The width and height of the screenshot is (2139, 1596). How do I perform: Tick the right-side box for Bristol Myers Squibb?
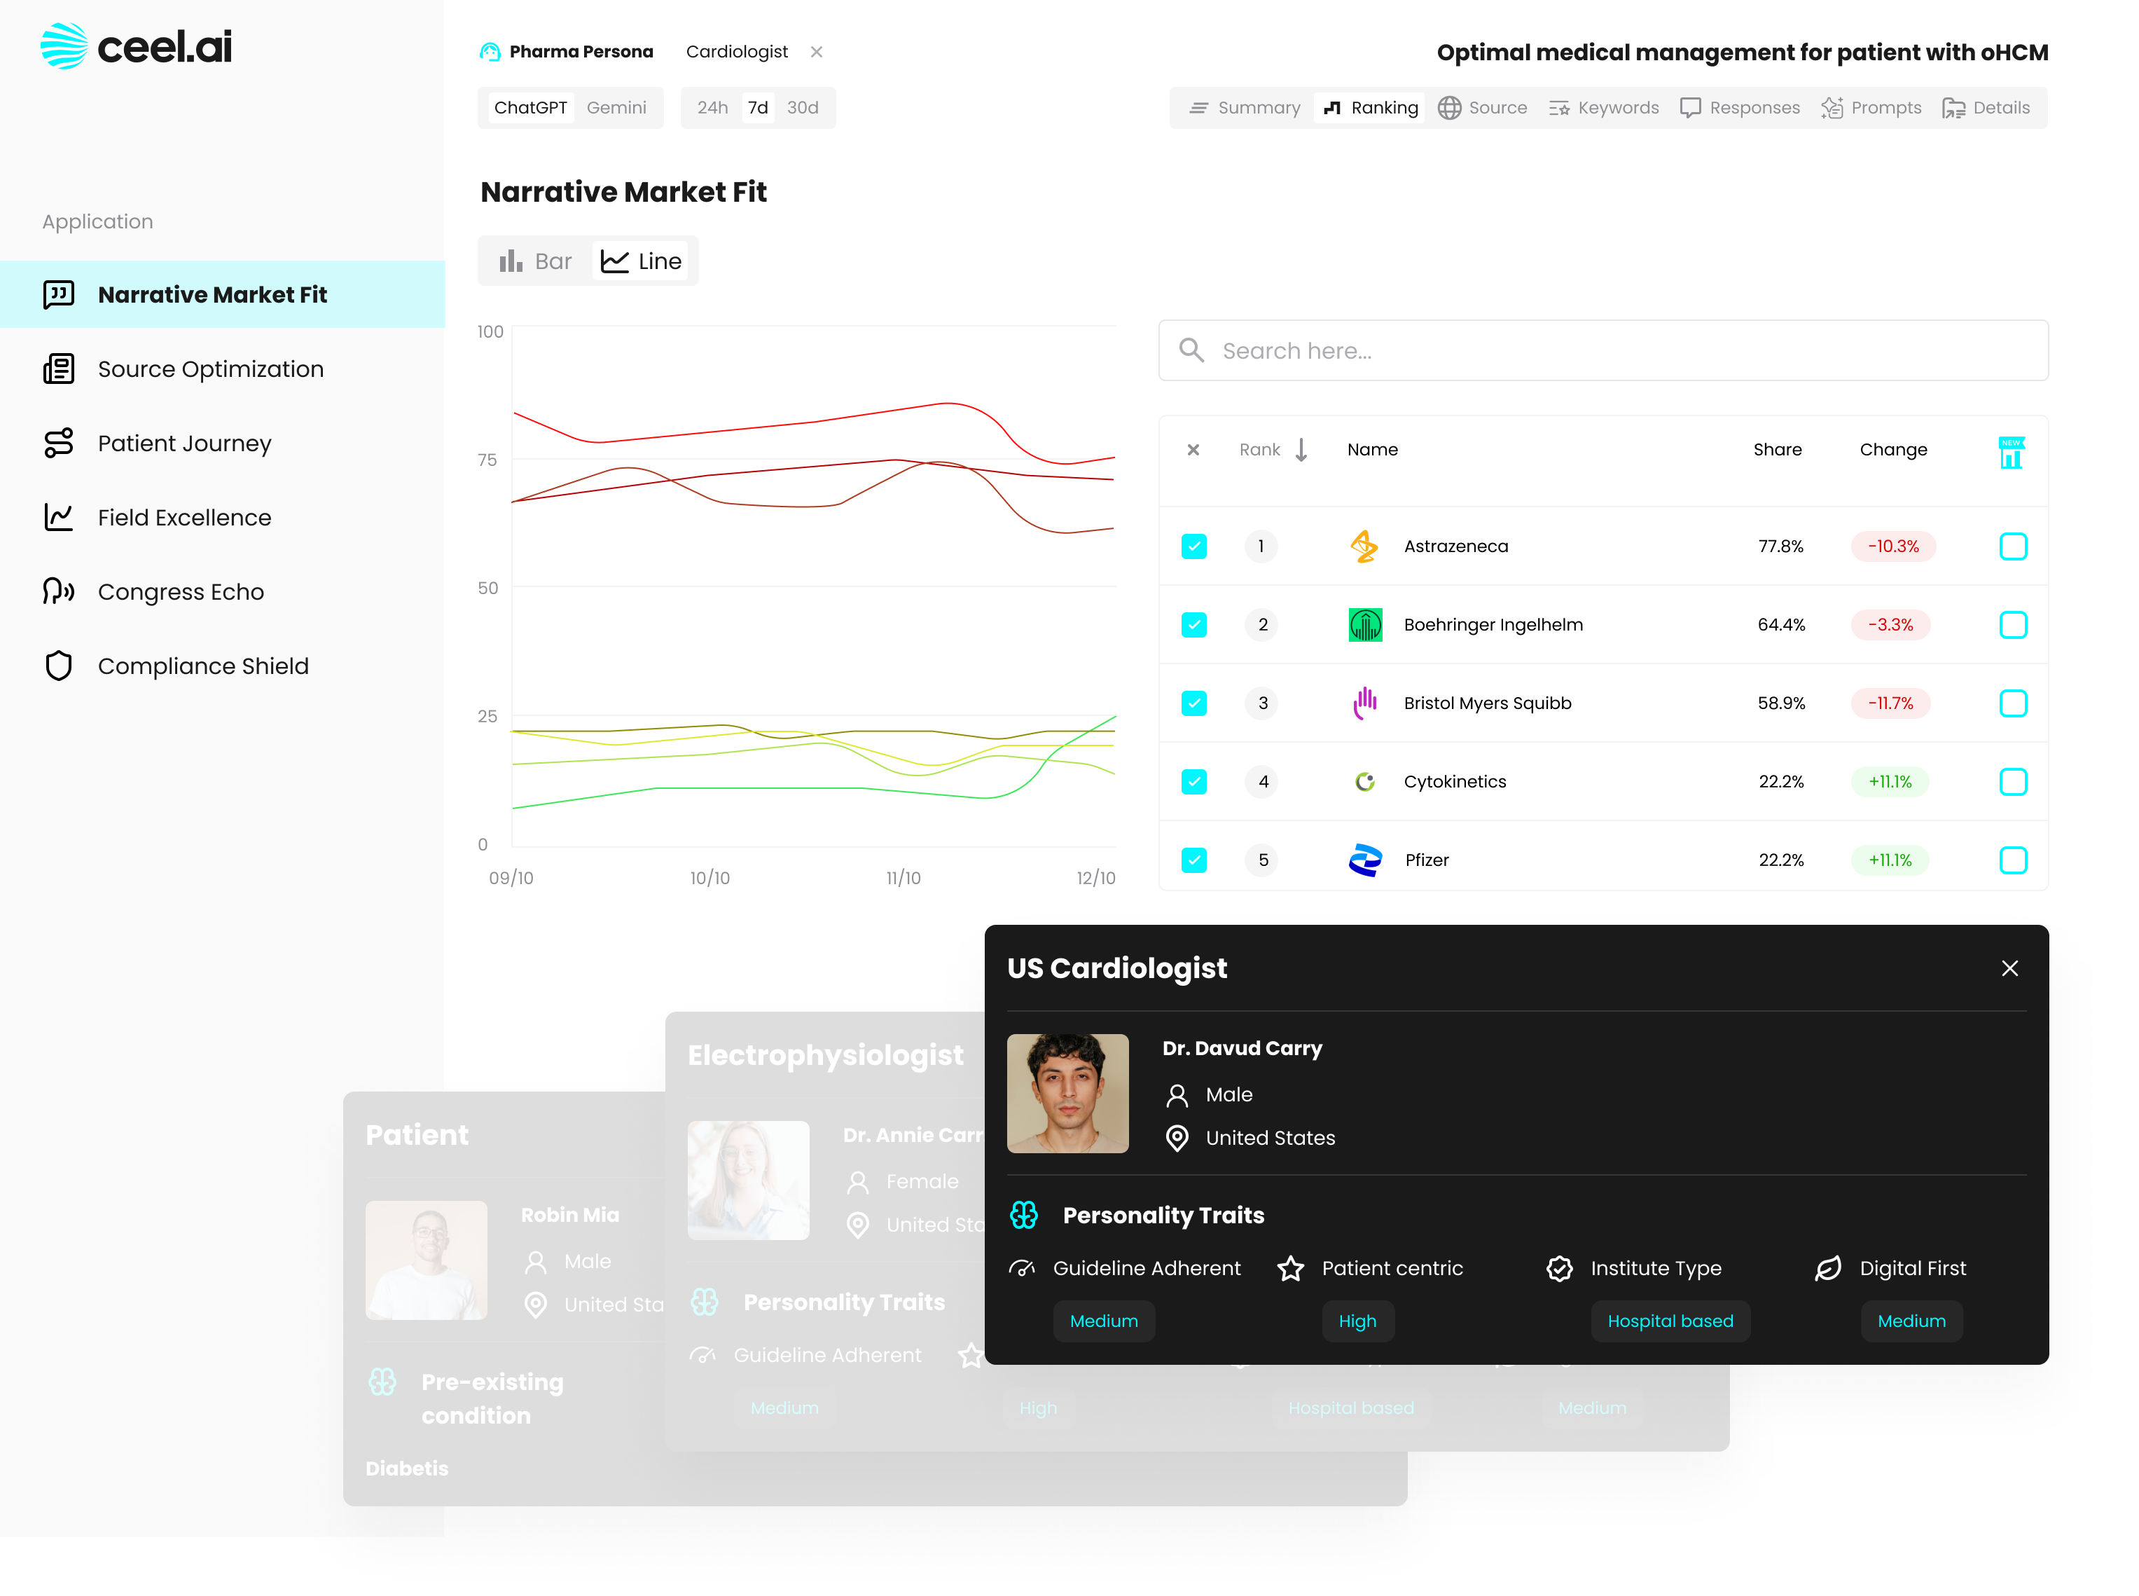click(2012, 702)
